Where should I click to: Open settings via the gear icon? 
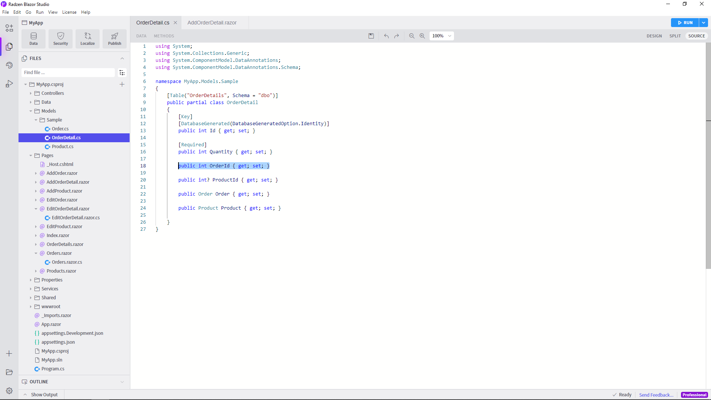(x=9, y=390)
